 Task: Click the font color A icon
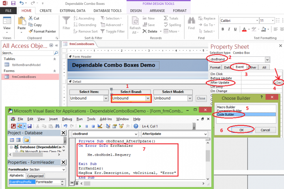tap(244, 29)
